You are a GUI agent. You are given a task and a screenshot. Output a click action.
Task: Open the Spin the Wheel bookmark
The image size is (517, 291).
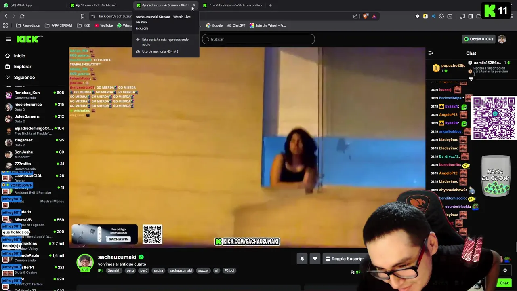coord(267,25)
